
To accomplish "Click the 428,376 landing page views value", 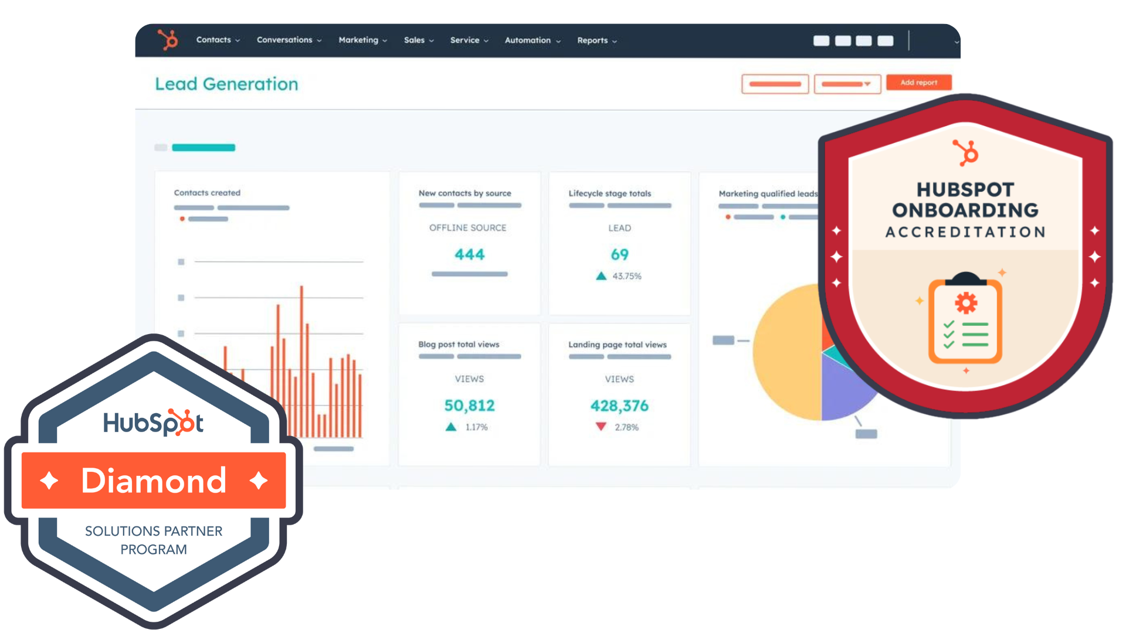I will [619, 406].
